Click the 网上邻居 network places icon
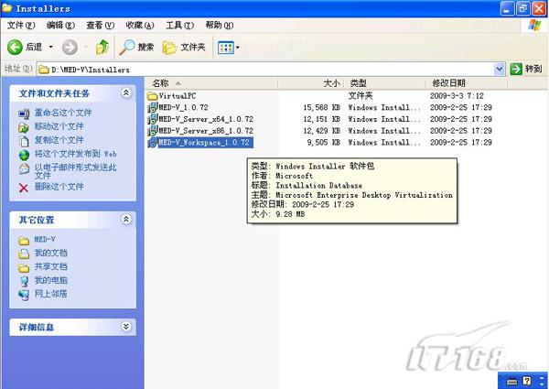Screen dimensions: 549x389 24,295
